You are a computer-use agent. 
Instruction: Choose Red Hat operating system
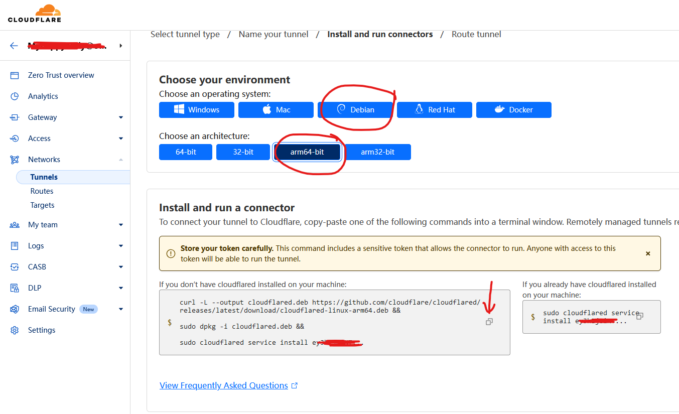coord(435,110)
